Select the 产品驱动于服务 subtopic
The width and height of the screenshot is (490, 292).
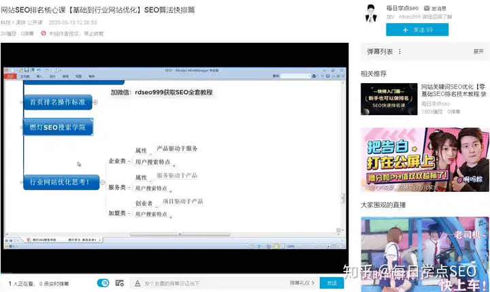tap(177, 148)
